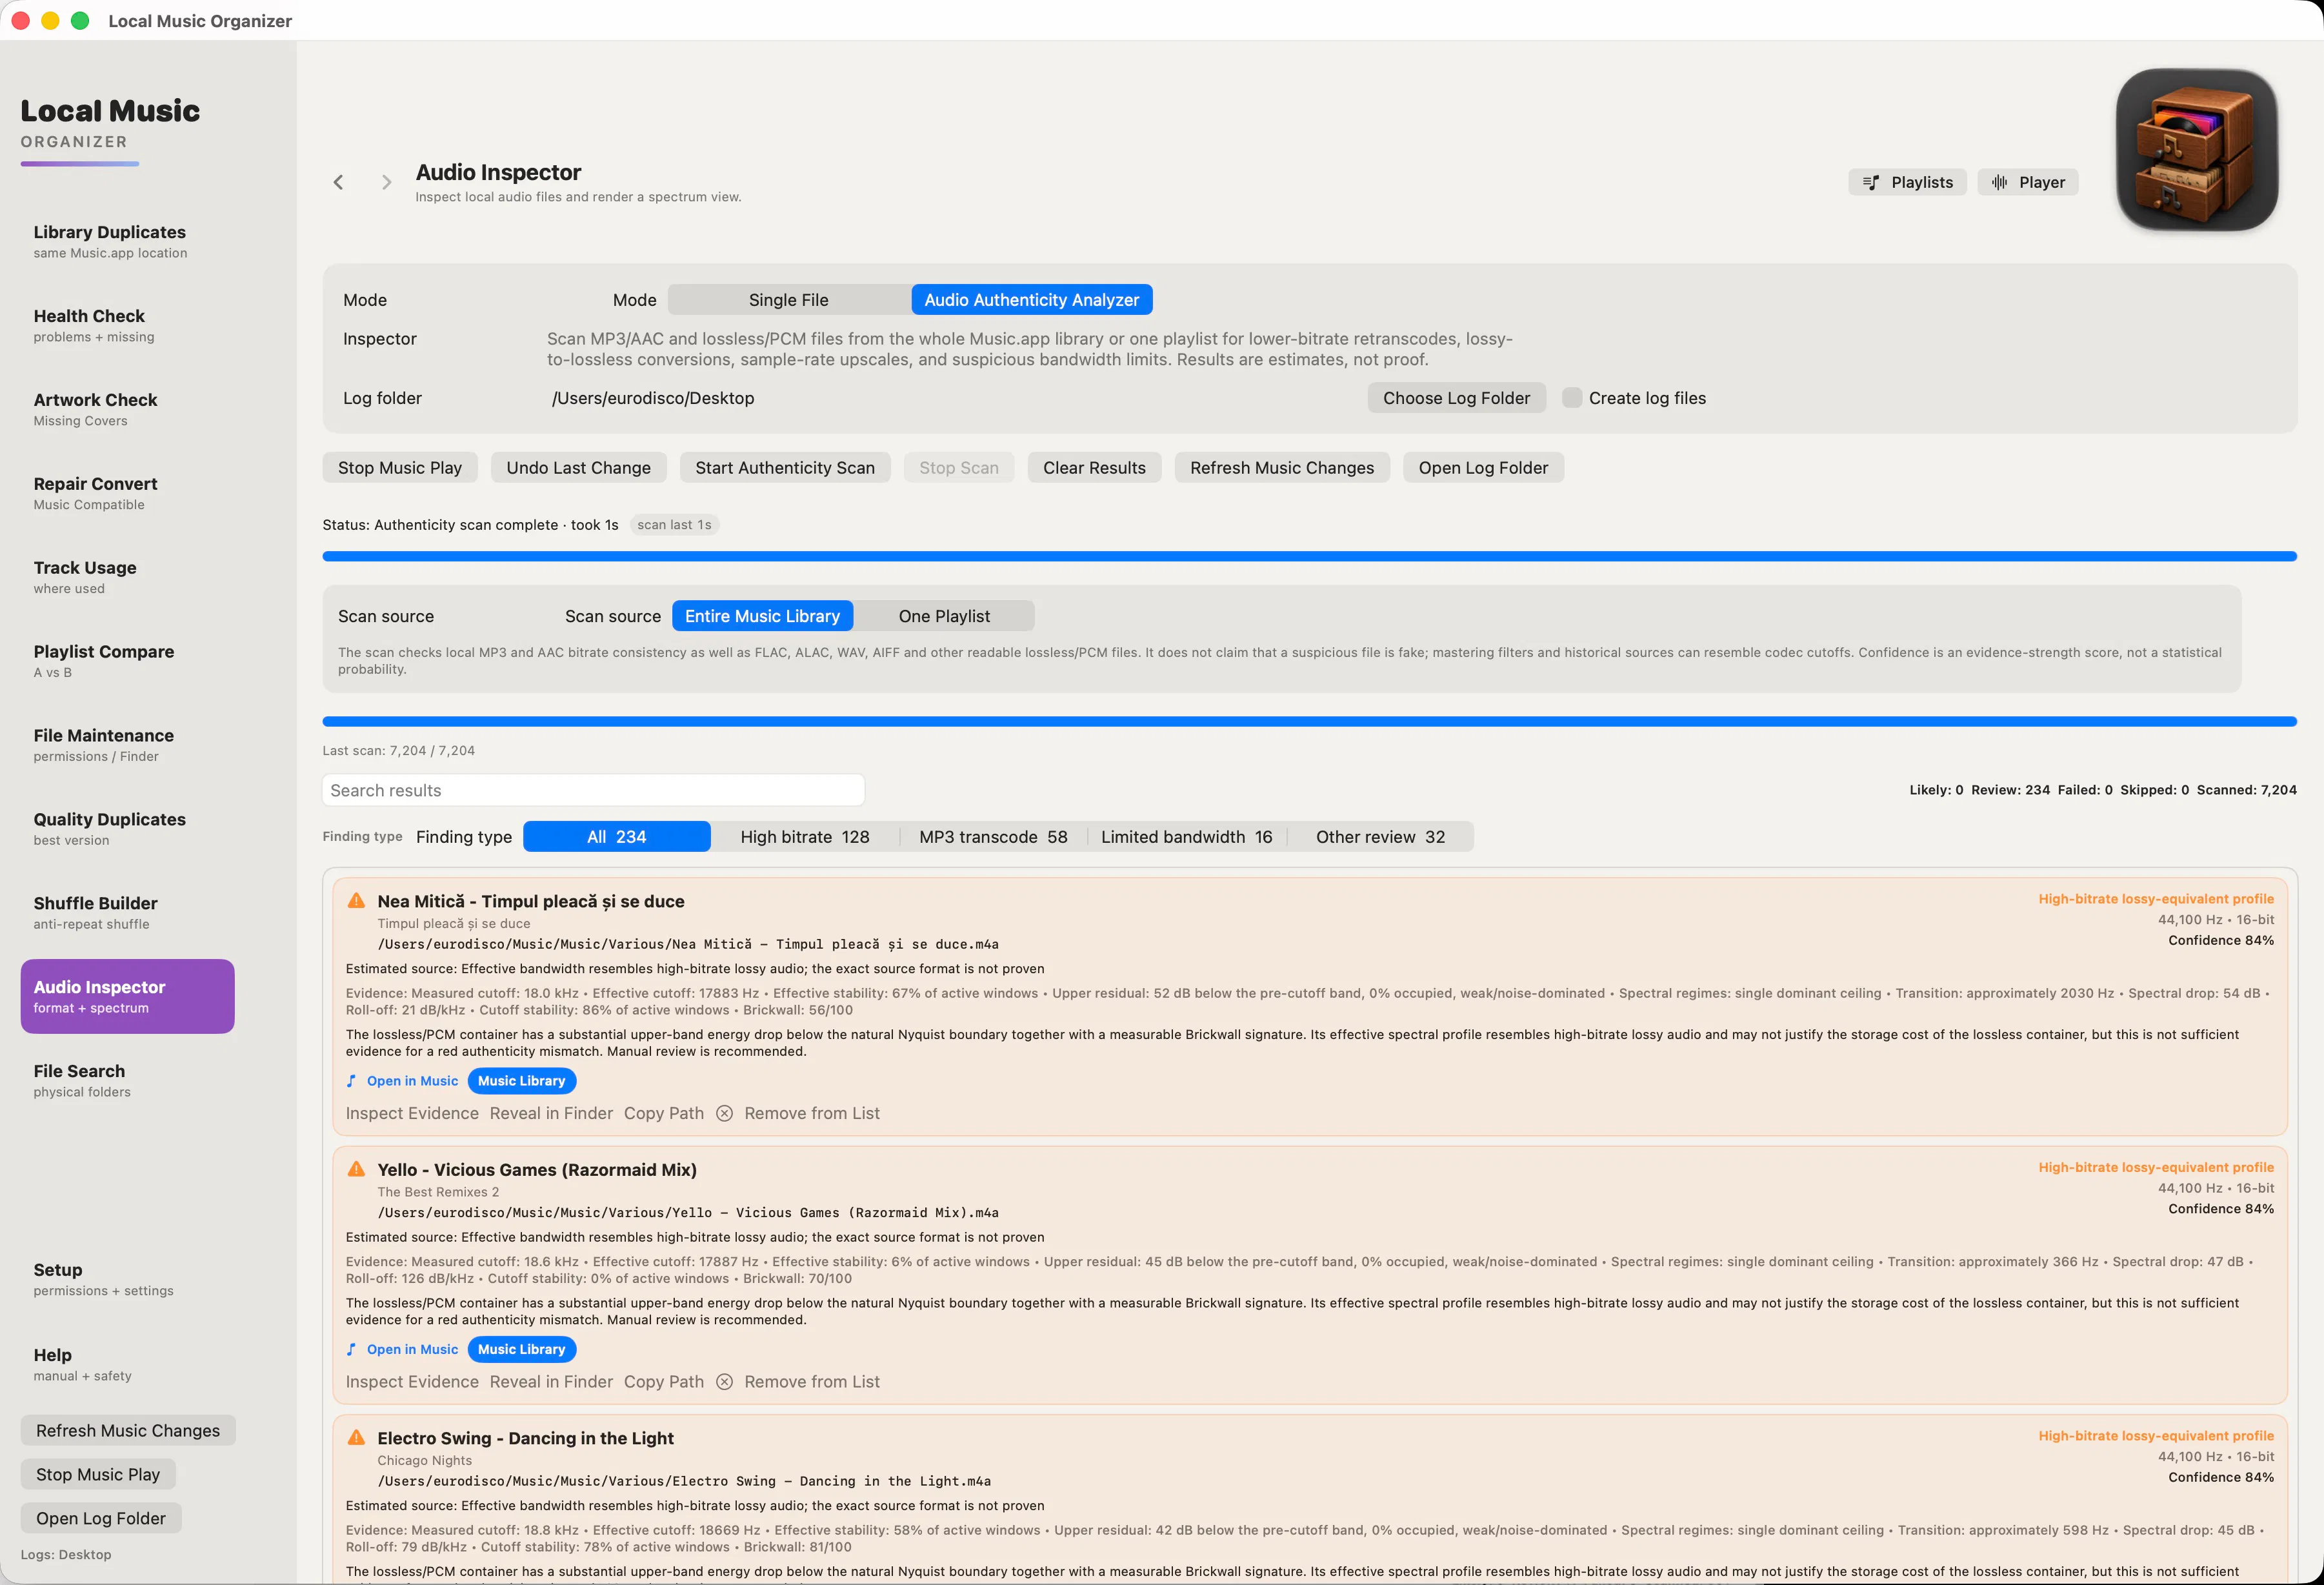2324x1585 pixels.
Task: Filter findings by Other review 32
Action: 1380,837
